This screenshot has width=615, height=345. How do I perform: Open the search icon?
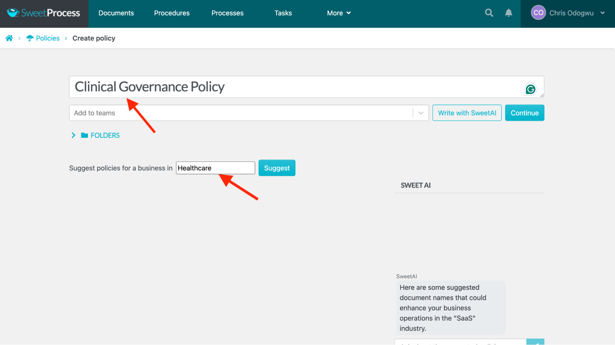pos(489,13)
